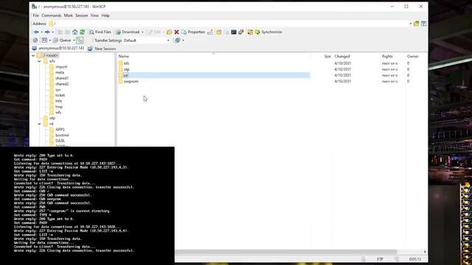Open the New Session tab
Viewport: 472px width, 265px height.
tap(102, 49)
